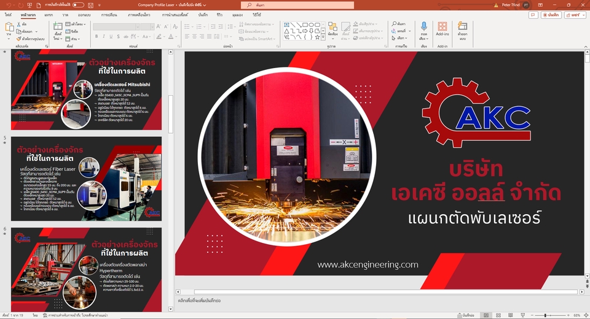This screenshot has width=590, height=319.
Task: Select the Fiber Laser slide 5 thumbnail
Action: pyautogui.click(x=86, y=179)
